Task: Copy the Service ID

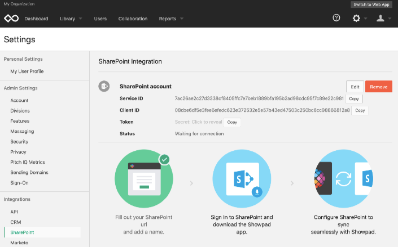Action: pyautogui.click(x=354, y=98)
